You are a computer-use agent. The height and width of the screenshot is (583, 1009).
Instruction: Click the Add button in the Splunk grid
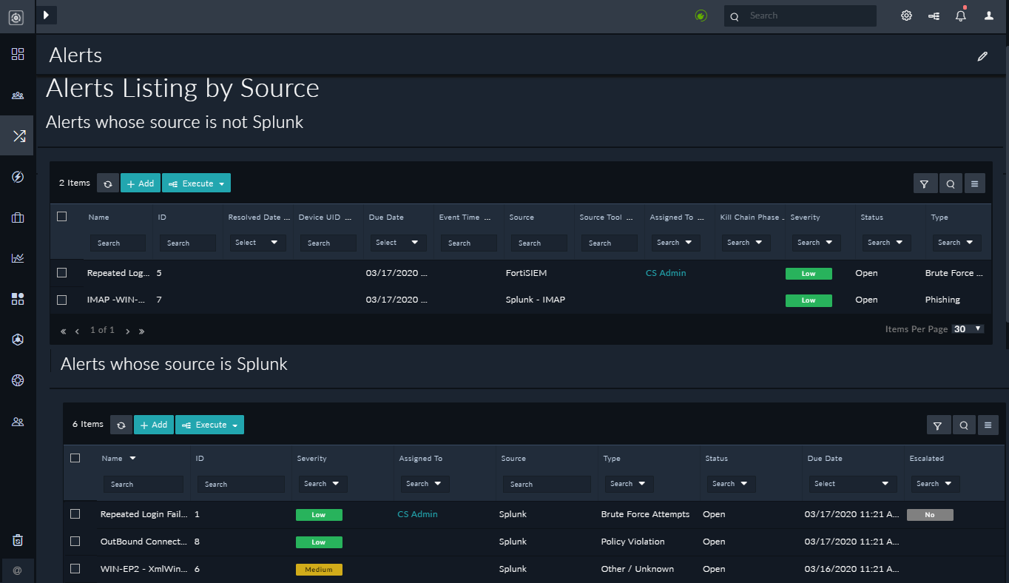pos(153,425)
